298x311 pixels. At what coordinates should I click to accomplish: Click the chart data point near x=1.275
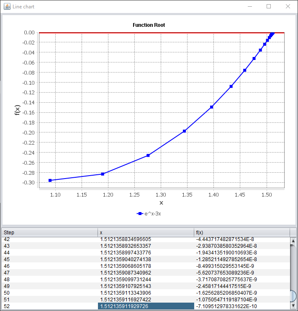[148, 155]
